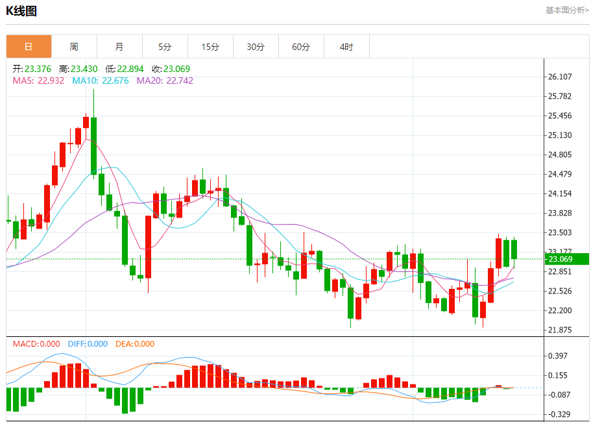Screen dimensions: 591x422
Task: Select the 日 daily chart tab
Action: [29, 47]
